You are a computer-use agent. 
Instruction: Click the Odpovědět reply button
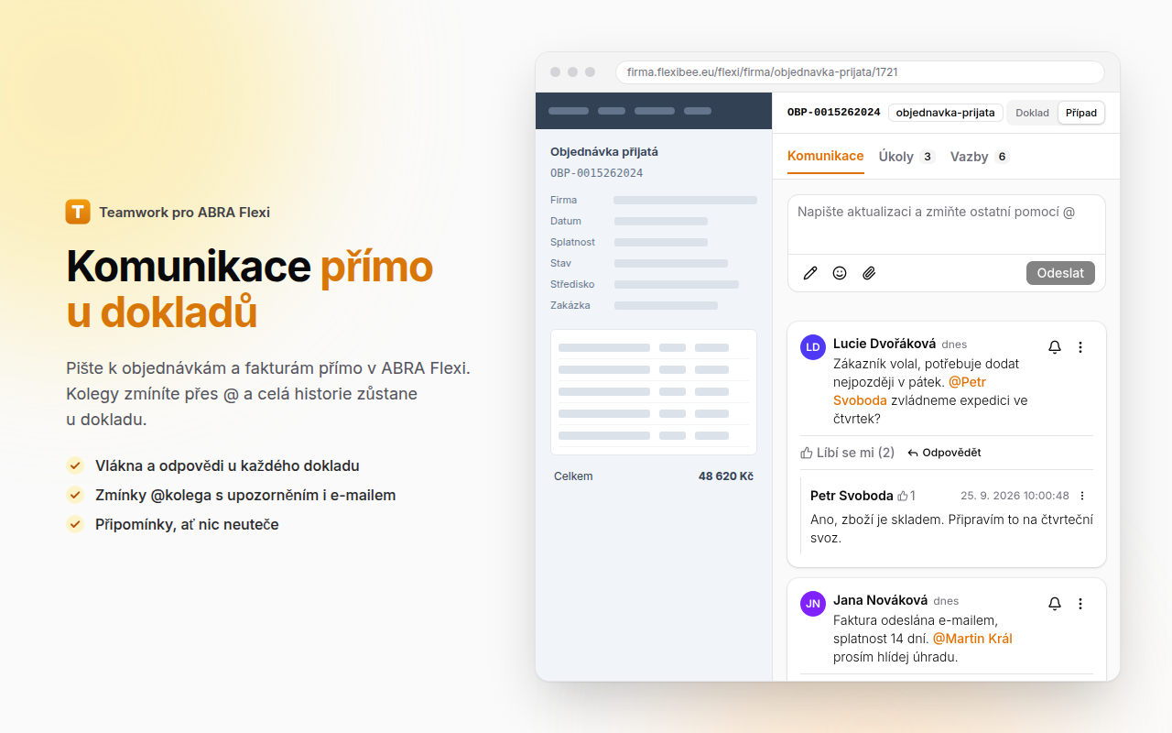[x=945, y=453]
